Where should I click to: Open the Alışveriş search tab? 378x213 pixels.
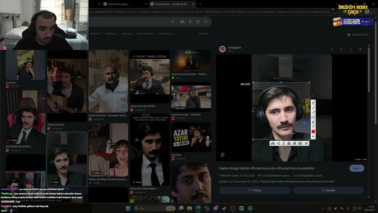coord(127,33)
